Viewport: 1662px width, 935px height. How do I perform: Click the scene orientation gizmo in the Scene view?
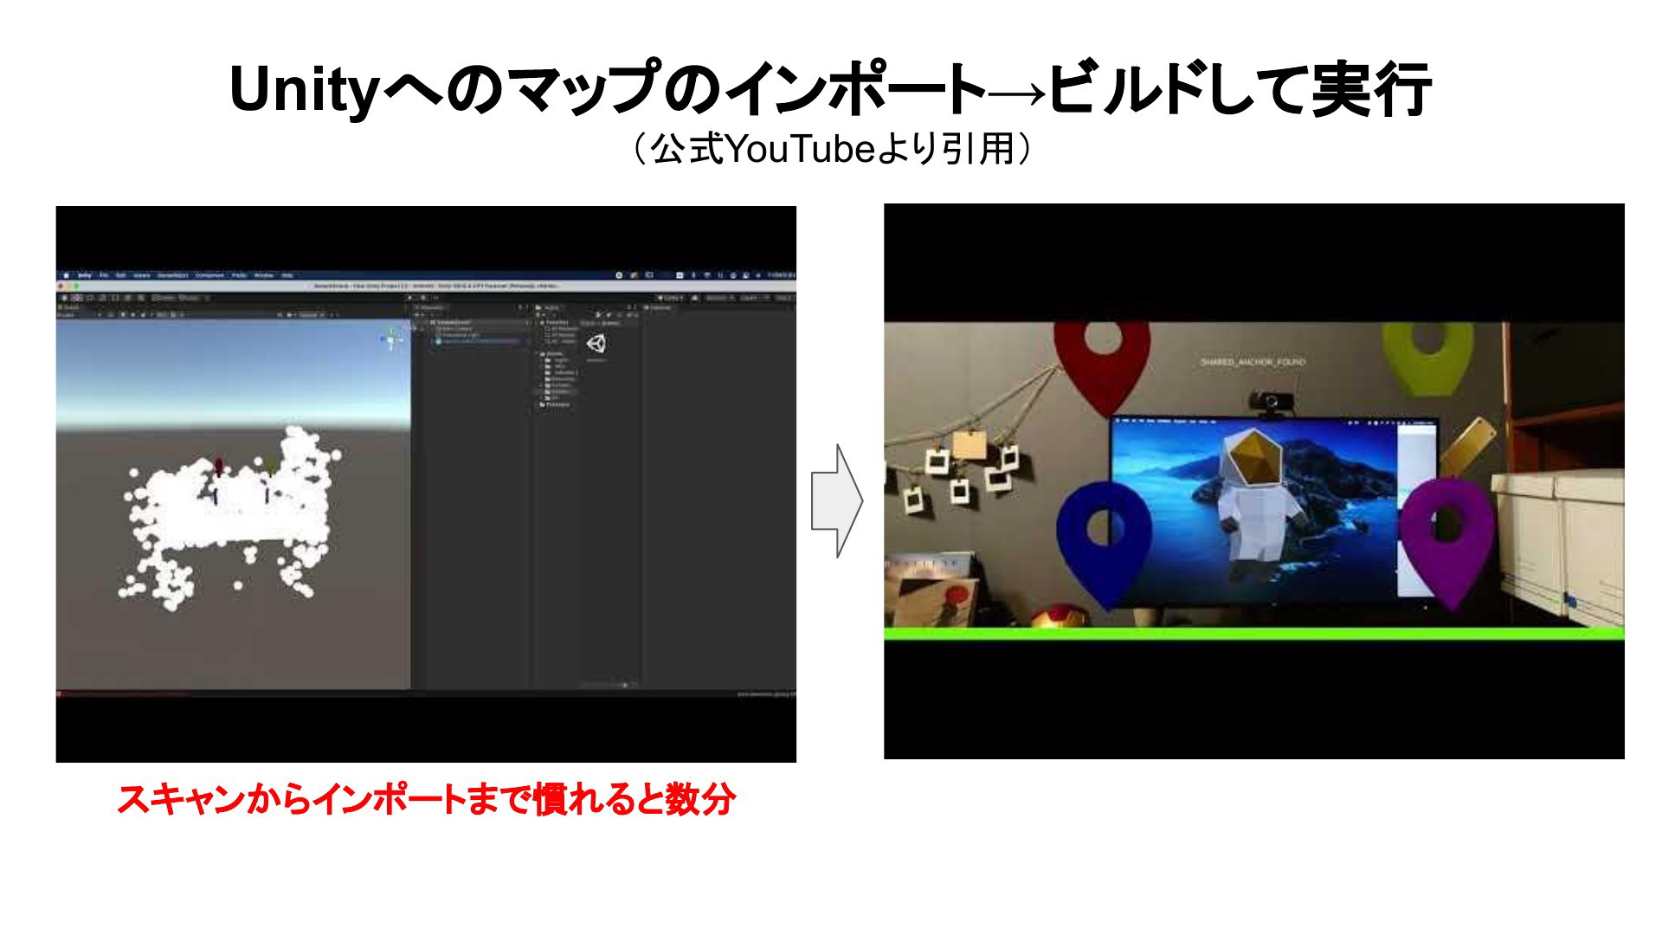coord(391,339)
